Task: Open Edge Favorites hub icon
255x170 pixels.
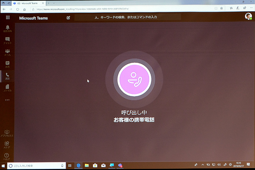Action: pos(231,8)
